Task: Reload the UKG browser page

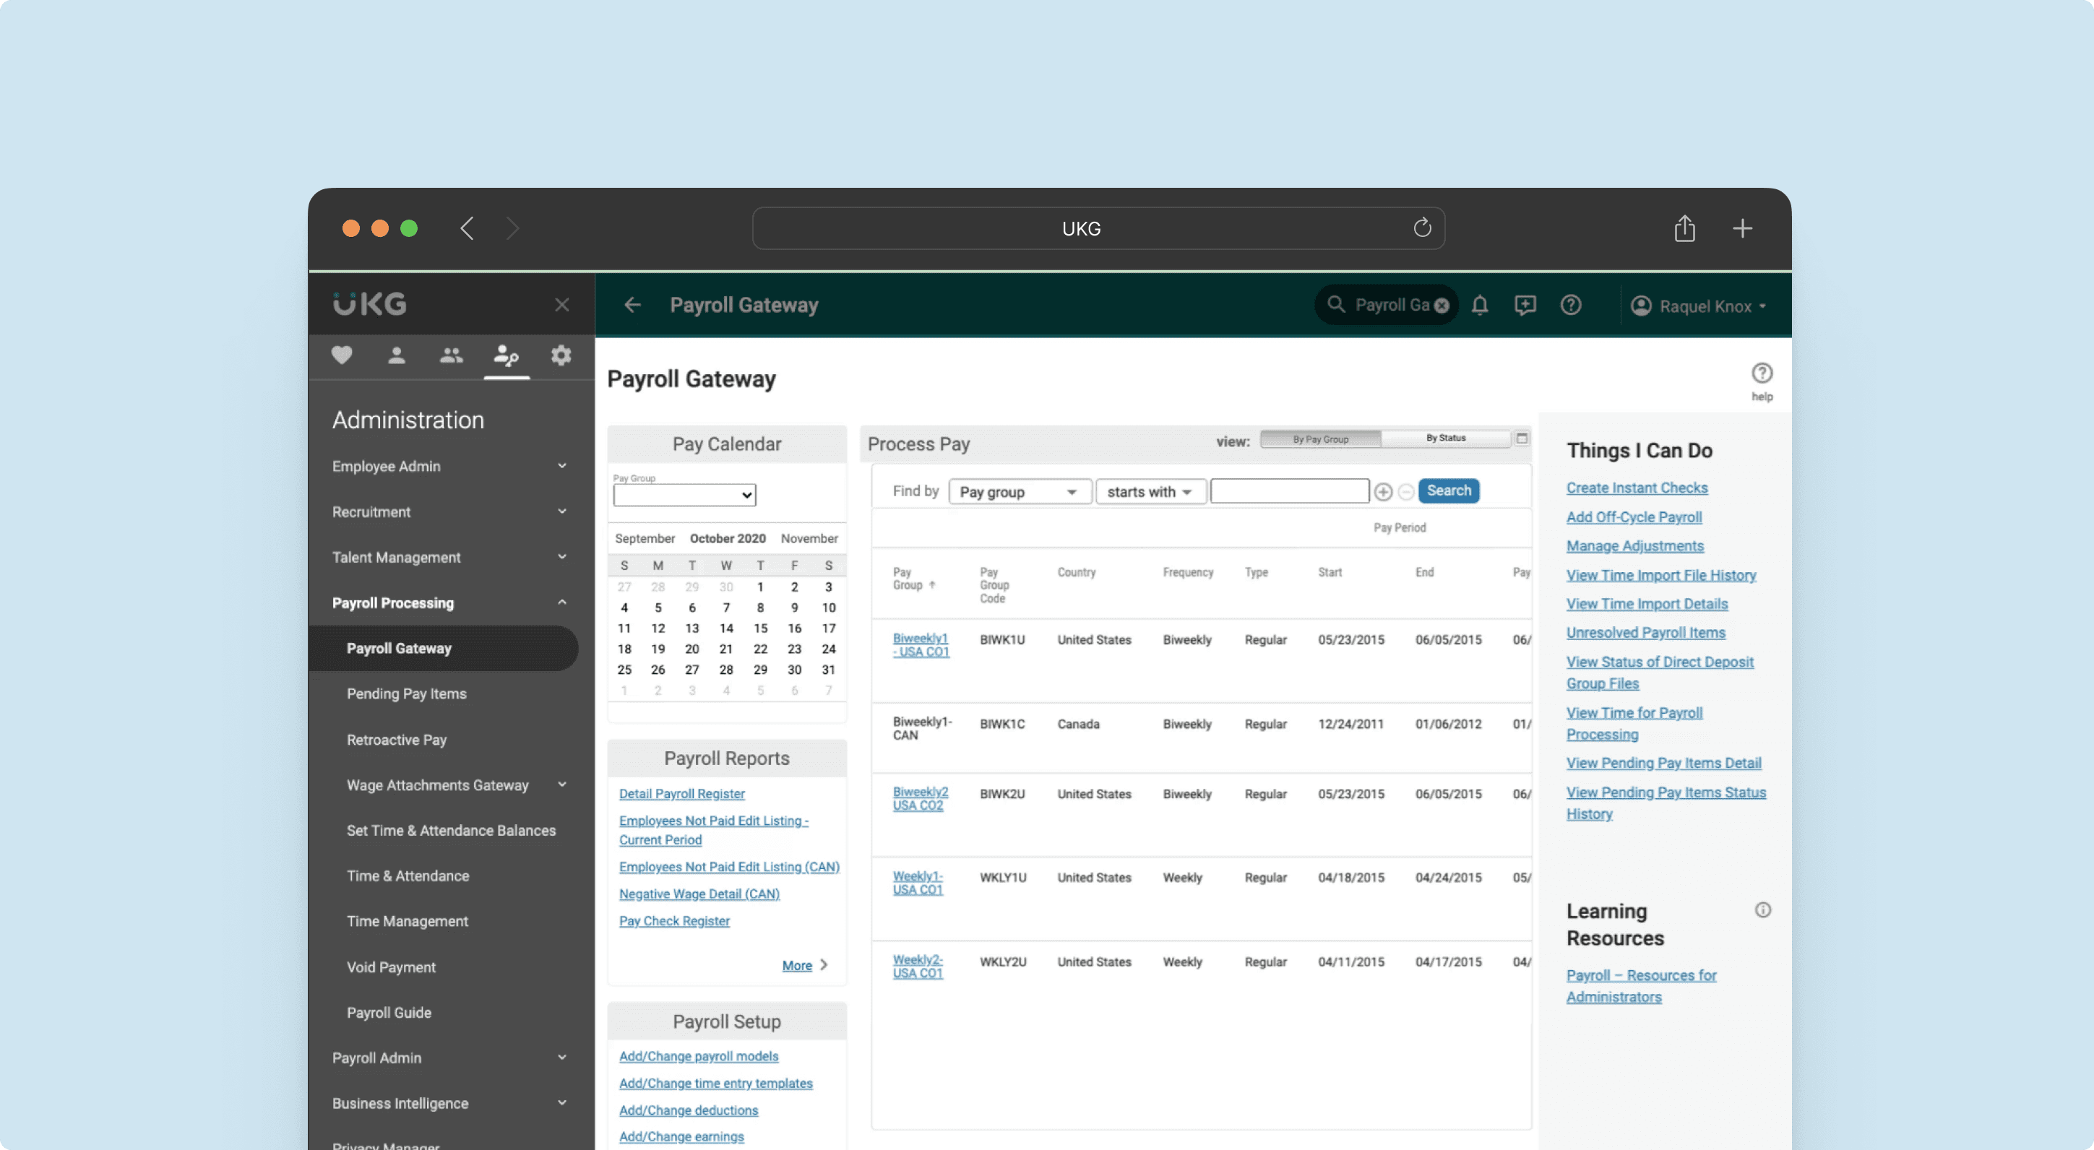Action: click(1422, 228)
